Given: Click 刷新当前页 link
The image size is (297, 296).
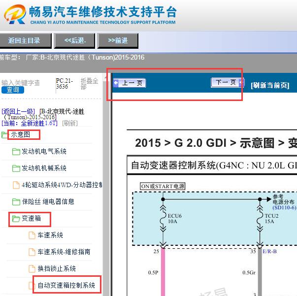Looking at the screenshot, I should pos(270,85).
